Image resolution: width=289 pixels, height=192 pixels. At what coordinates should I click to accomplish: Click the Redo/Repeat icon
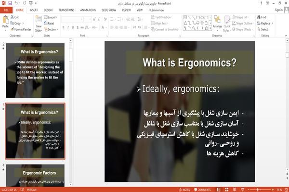[x=25, y=3]
